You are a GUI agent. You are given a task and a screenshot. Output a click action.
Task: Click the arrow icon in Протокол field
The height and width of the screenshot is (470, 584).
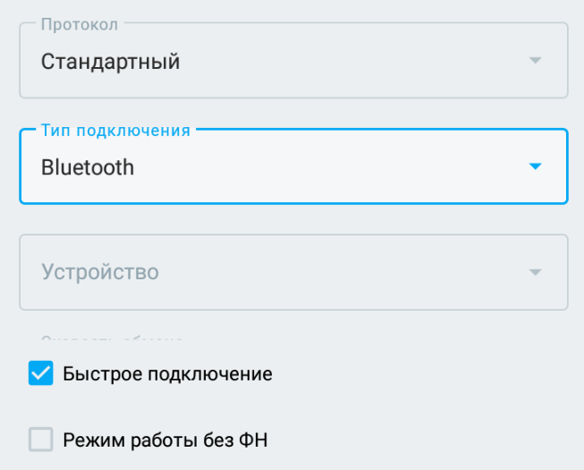tap(535, 61)
